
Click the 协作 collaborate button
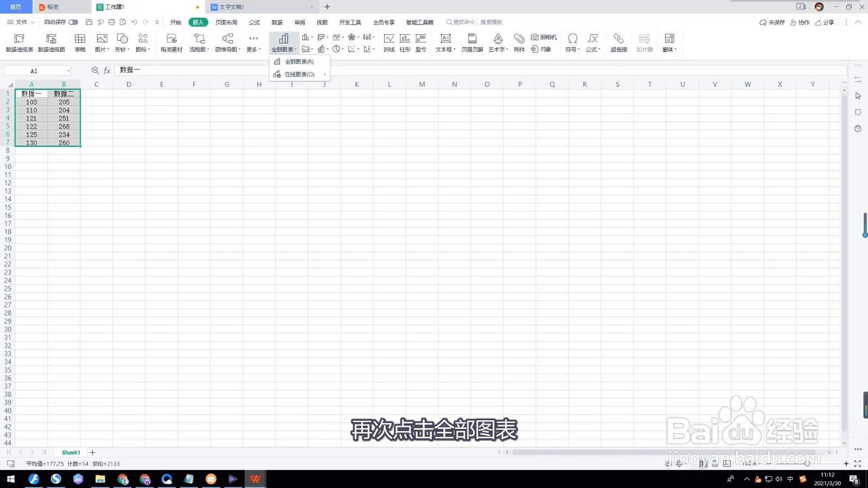800,22
